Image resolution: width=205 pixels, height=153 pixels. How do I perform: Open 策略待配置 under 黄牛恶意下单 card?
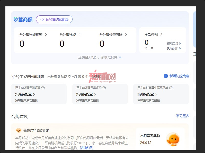coord(147,94)
